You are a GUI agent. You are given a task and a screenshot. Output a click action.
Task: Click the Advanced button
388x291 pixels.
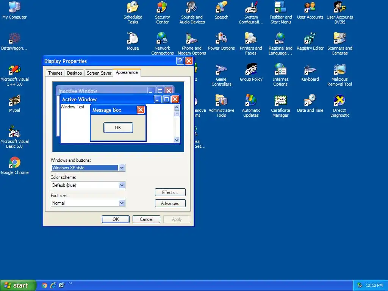click(x=170, y=203)
